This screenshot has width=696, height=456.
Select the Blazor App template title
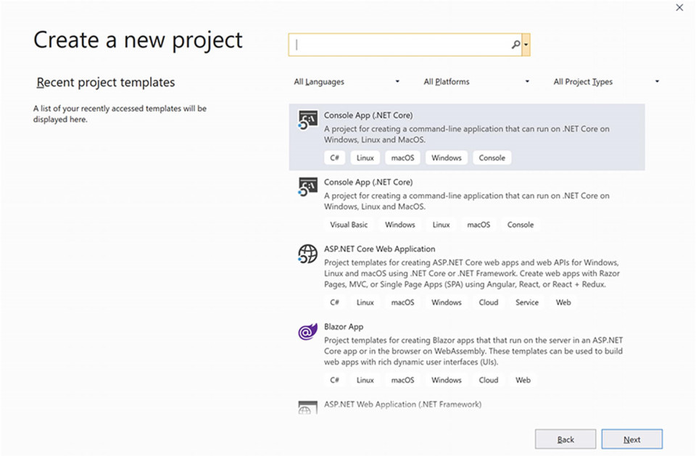coord(344,327)
